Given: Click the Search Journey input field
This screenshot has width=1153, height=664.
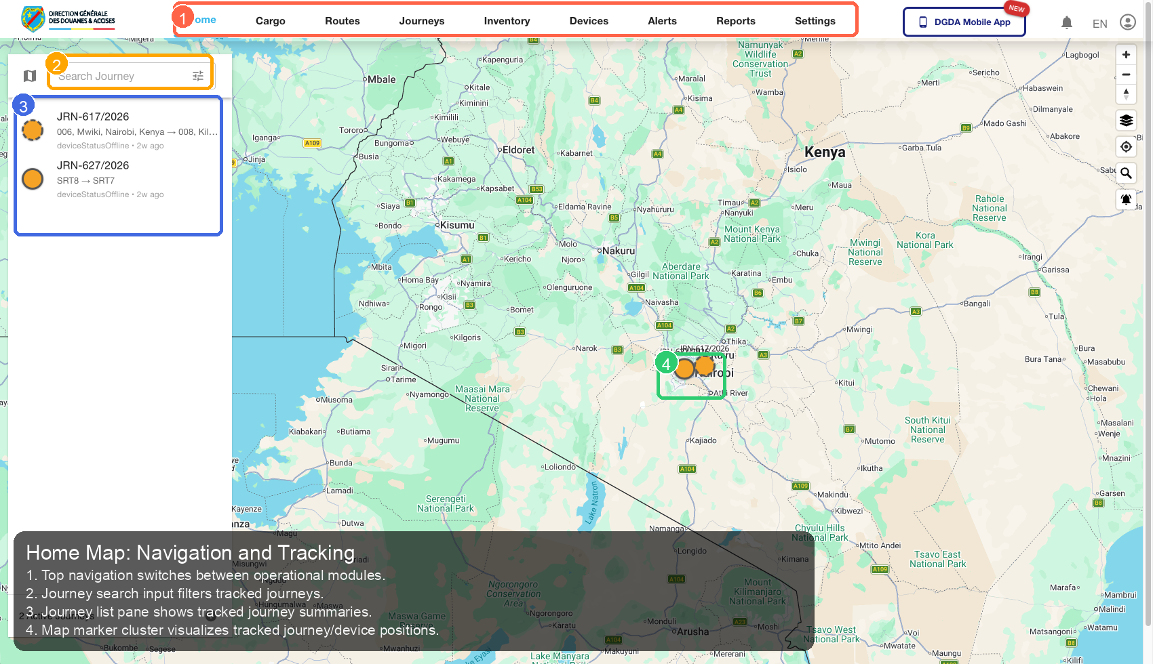Looking at the screenshot, I should [122, 76].
